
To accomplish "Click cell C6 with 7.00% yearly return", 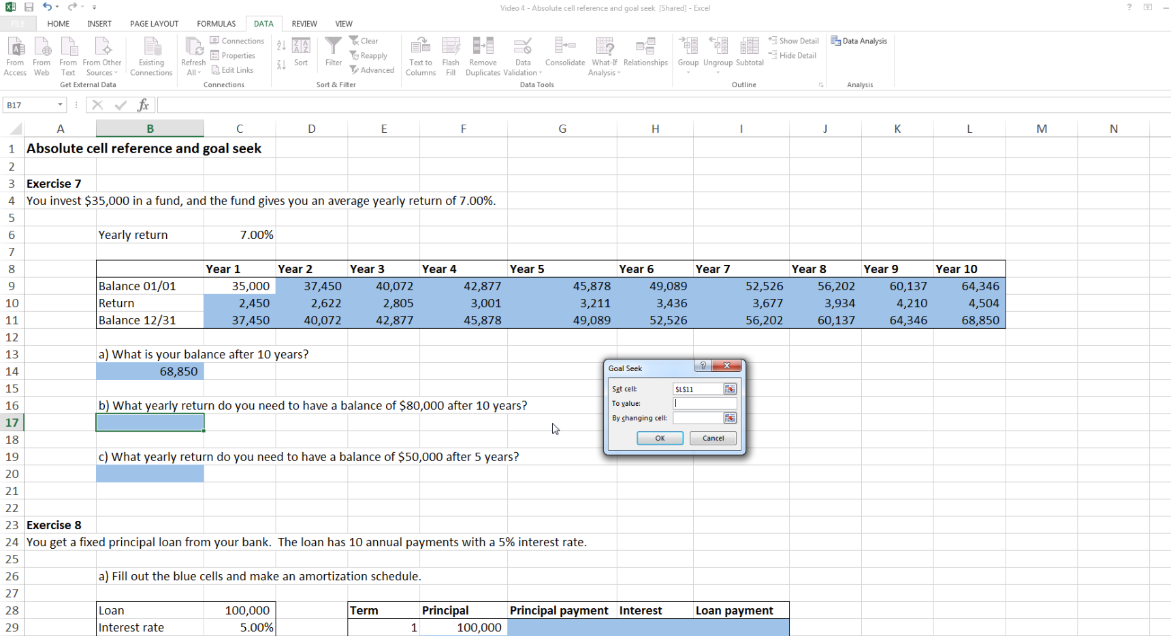I will click(x=240, y=235).
